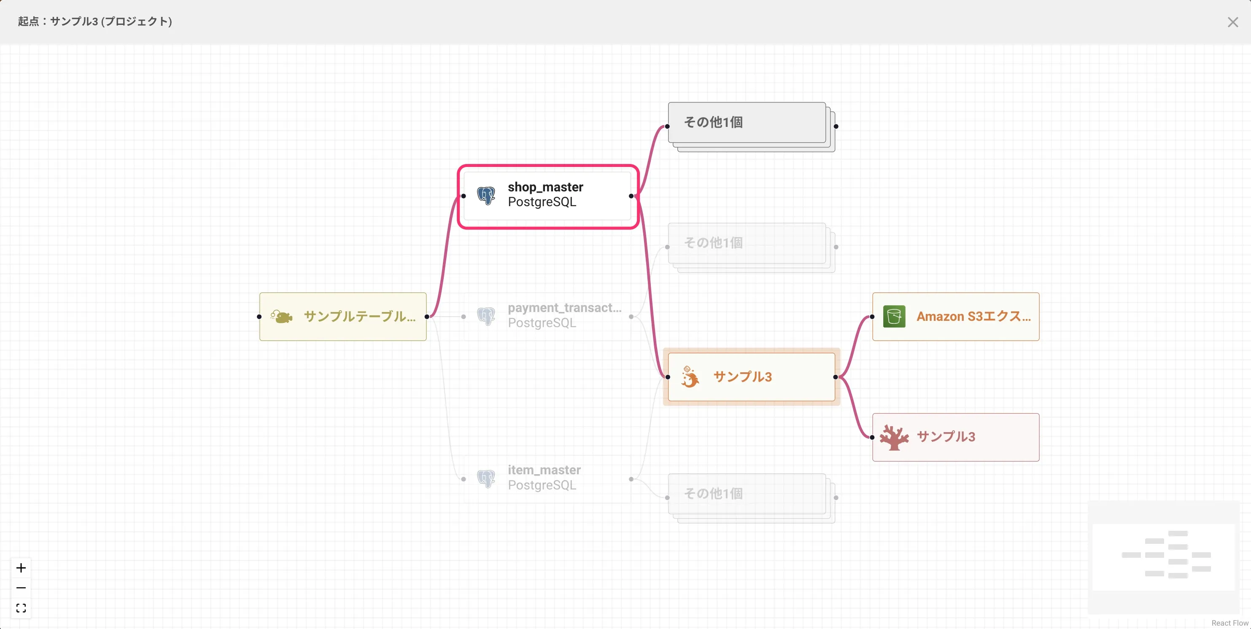Click the fit view control icon

(x=21, y=608)
